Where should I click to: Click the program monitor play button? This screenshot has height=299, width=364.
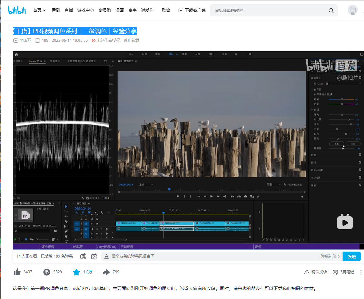212,196
